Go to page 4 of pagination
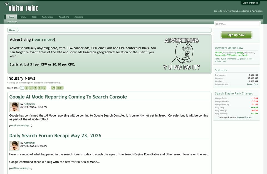This screenshot has height=174, width=267. click(35, 88)
